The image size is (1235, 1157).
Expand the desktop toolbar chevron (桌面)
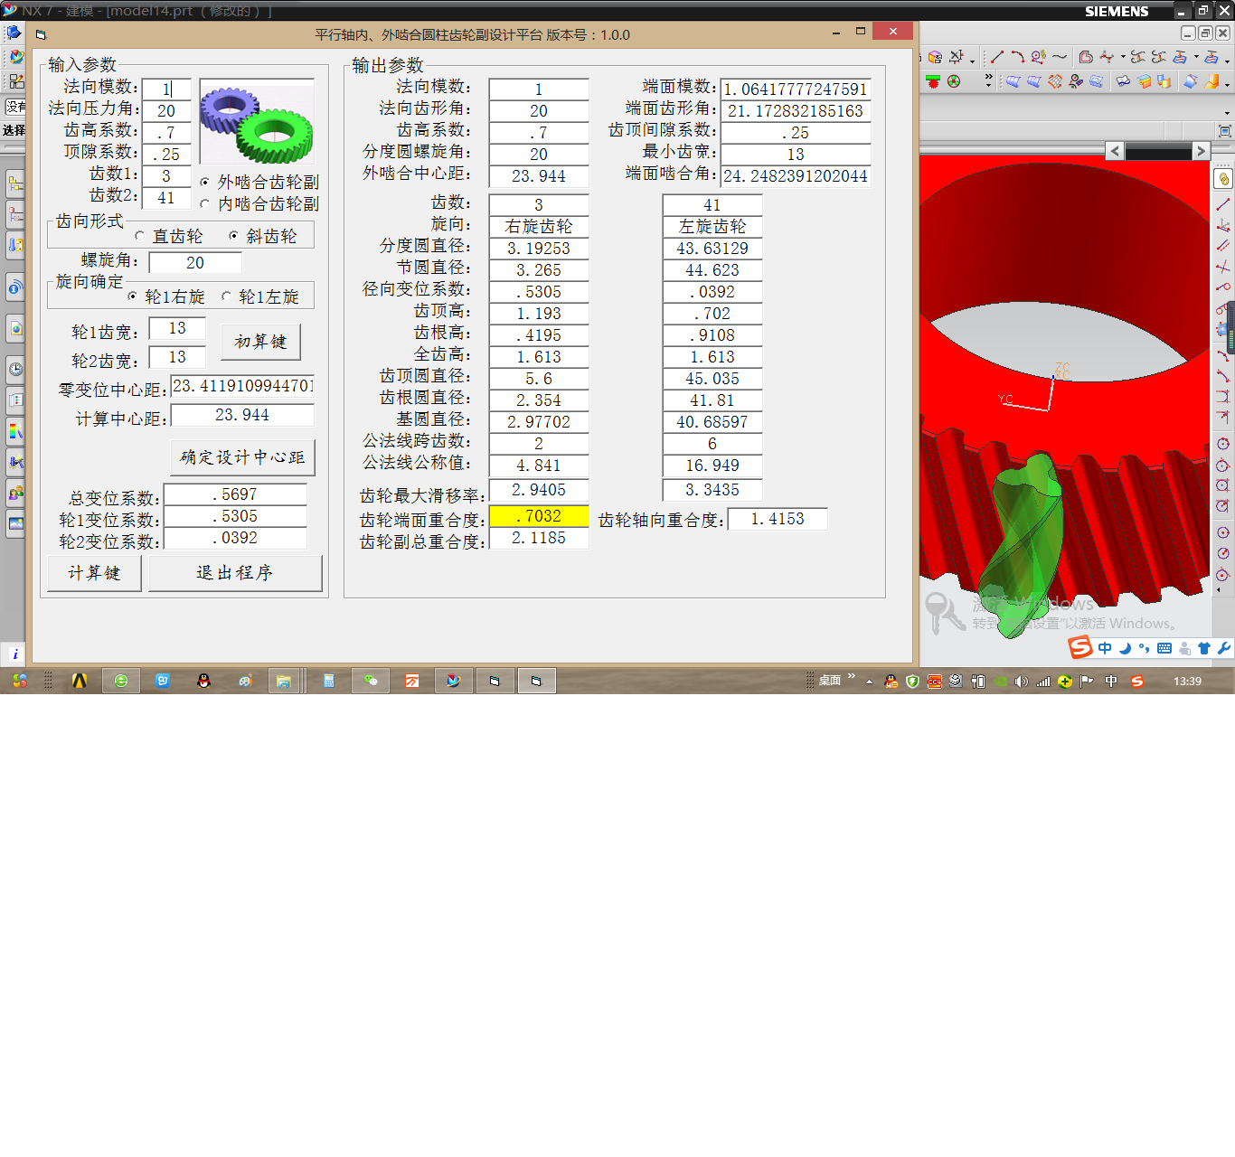pos(852,678)
